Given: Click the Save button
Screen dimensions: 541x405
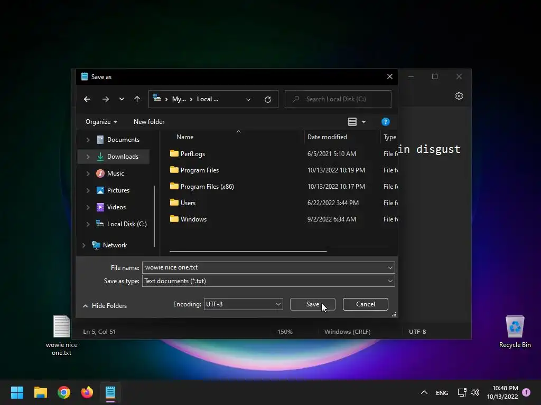Looking at the screenshot, I should [313, 304].
